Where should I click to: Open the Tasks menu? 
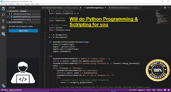pyautogui.click(x=32, y=4)
